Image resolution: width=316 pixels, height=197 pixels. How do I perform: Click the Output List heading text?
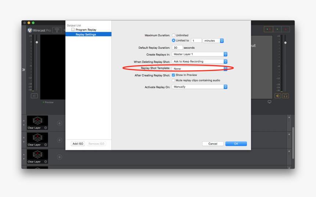coord(74,26)
